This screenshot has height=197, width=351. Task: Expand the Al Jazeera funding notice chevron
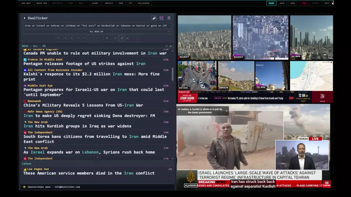(227, 111)
